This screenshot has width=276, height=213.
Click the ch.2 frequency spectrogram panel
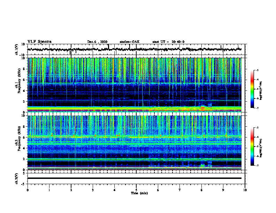(x=136, y=143)
